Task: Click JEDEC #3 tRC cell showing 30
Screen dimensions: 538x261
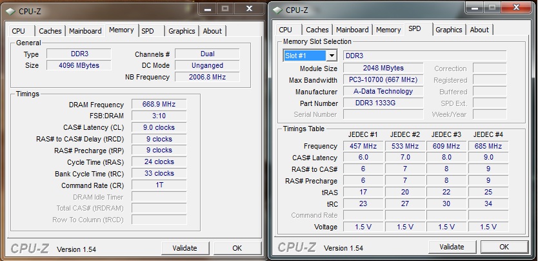Action: tap(446, 204)
